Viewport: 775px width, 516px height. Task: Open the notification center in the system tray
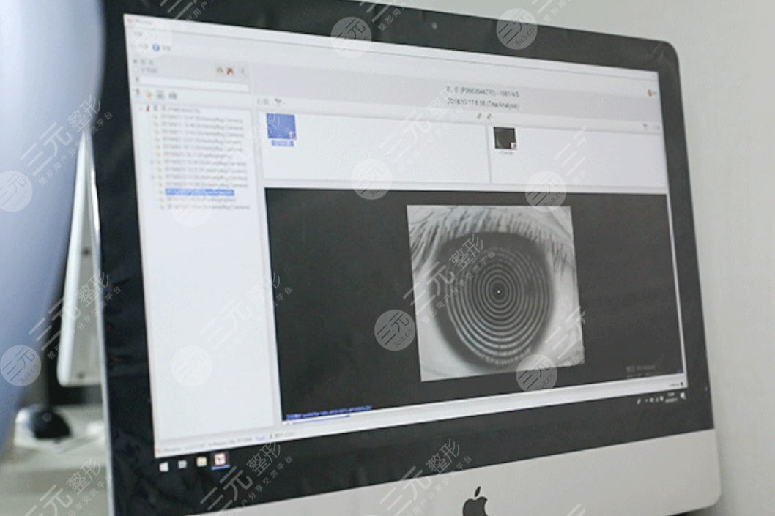point(683,395)
